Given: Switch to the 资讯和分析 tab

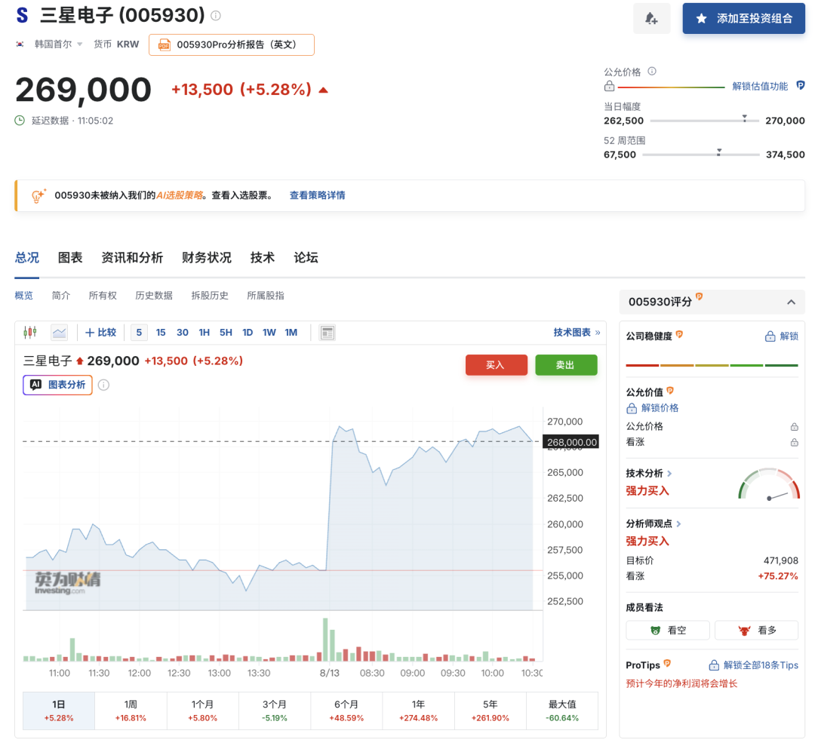Looking at the screenshot, I should pyautogui.click(x=132, y=258).
